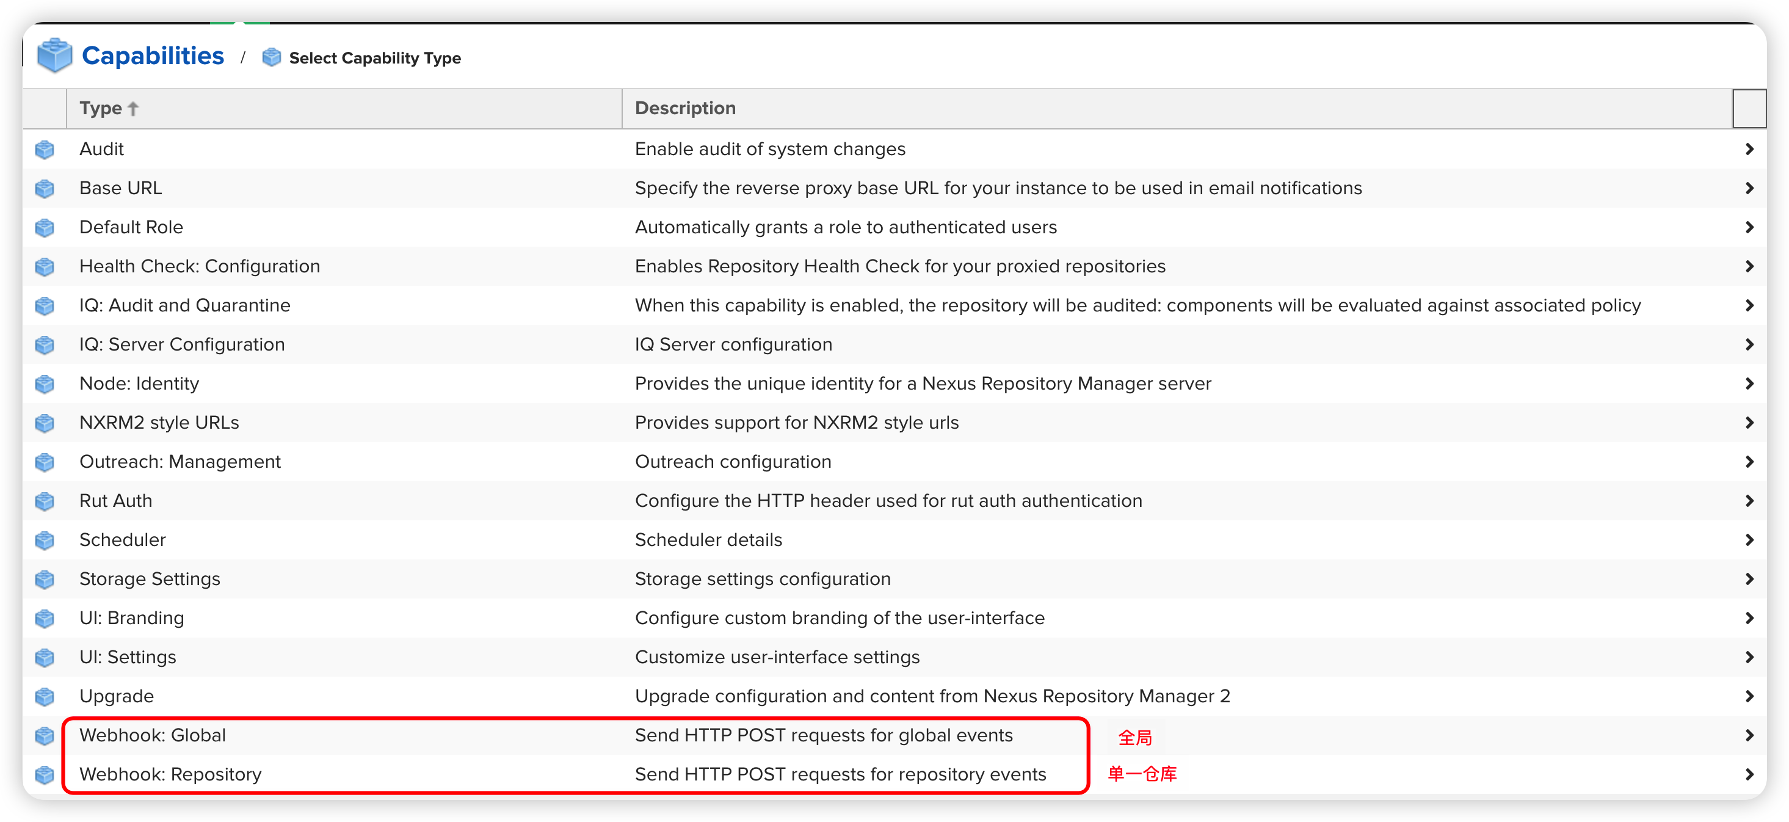1789x822 pixels.
Task: Click the Rut Auth row icon
Action: coord(45,501)
